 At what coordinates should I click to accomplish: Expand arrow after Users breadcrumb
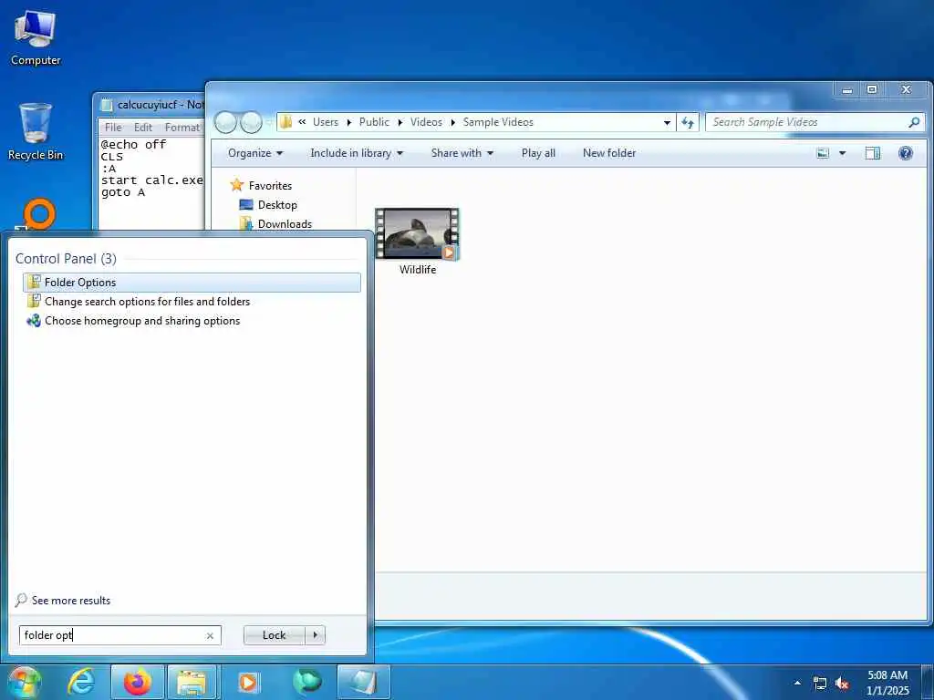click(x=349, y=123)
